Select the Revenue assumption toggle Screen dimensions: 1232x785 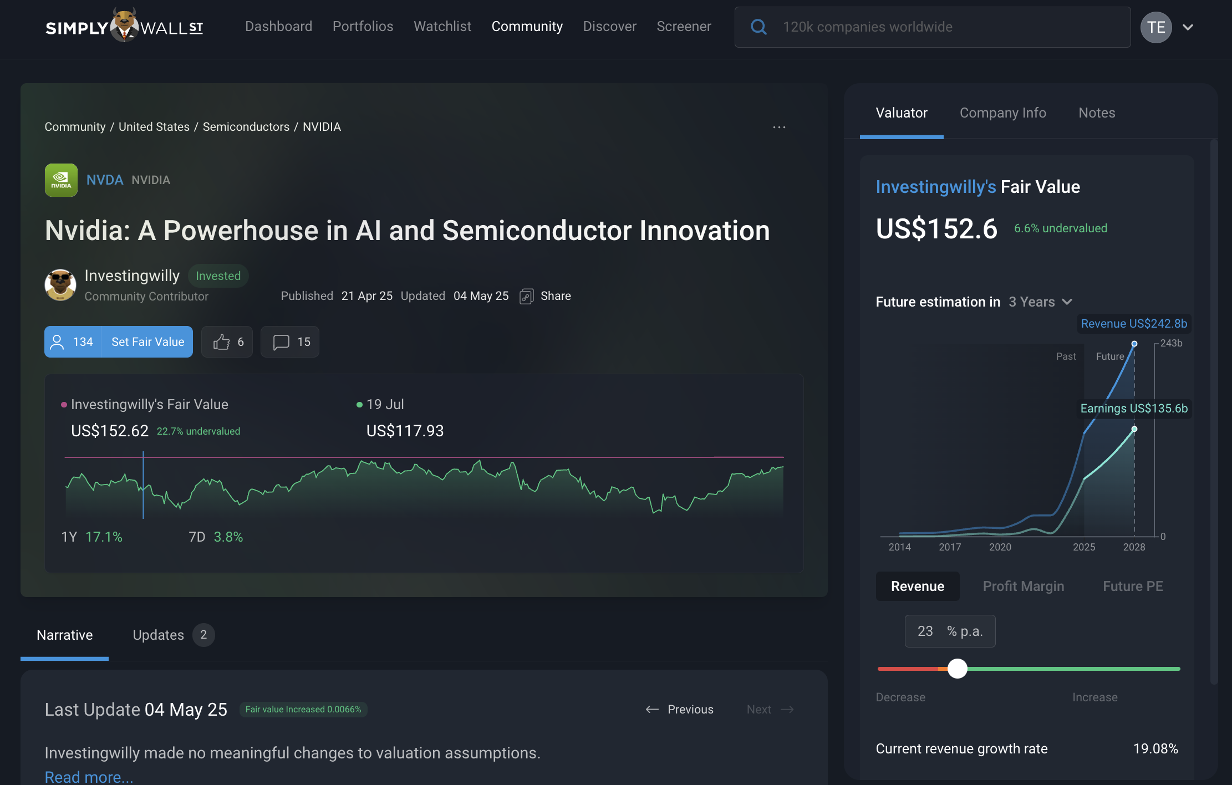(917, 586)
